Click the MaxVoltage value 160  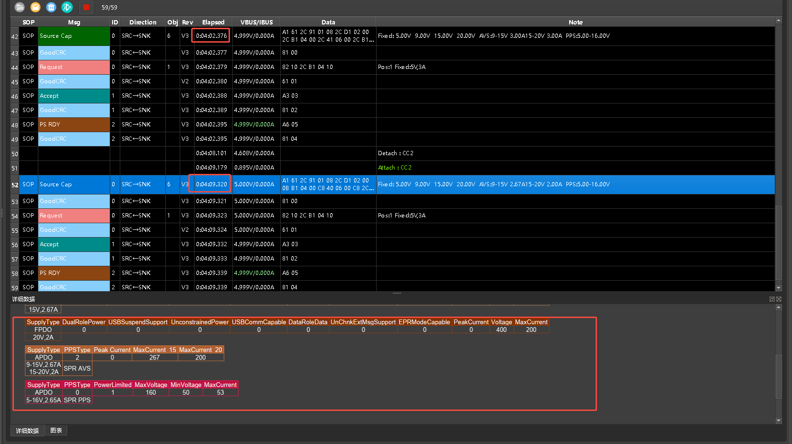[x=151, y=392]
